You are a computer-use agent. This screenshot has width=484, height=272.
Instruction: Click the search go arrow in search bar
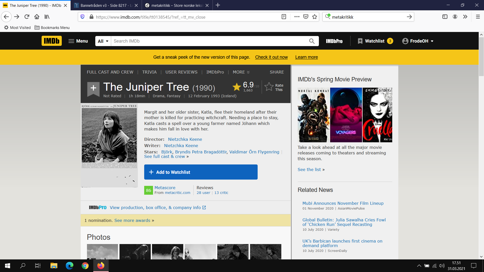[x=409, y=17]
